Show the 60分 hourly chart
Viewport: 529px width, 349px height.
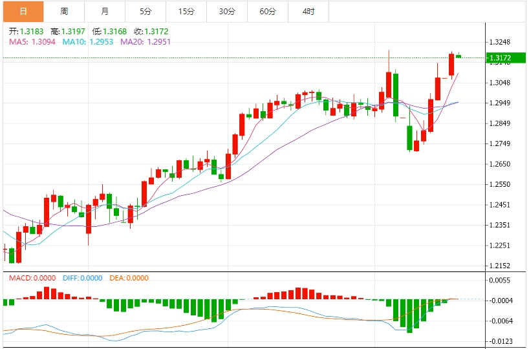(x=268, y=12)
